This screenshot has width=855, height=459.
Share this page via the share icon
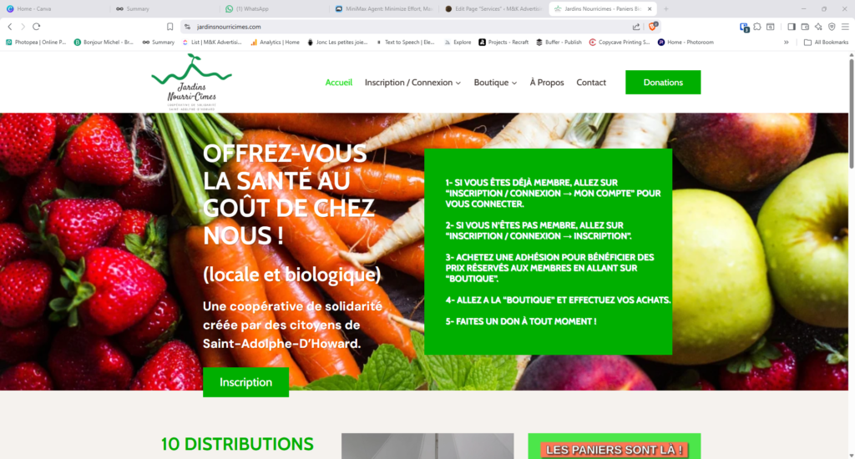(635, 27)
